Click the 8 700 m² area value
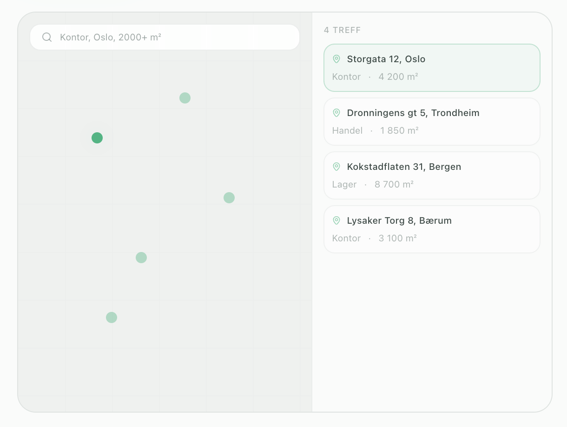567x427 pixels. coord(394,184)
